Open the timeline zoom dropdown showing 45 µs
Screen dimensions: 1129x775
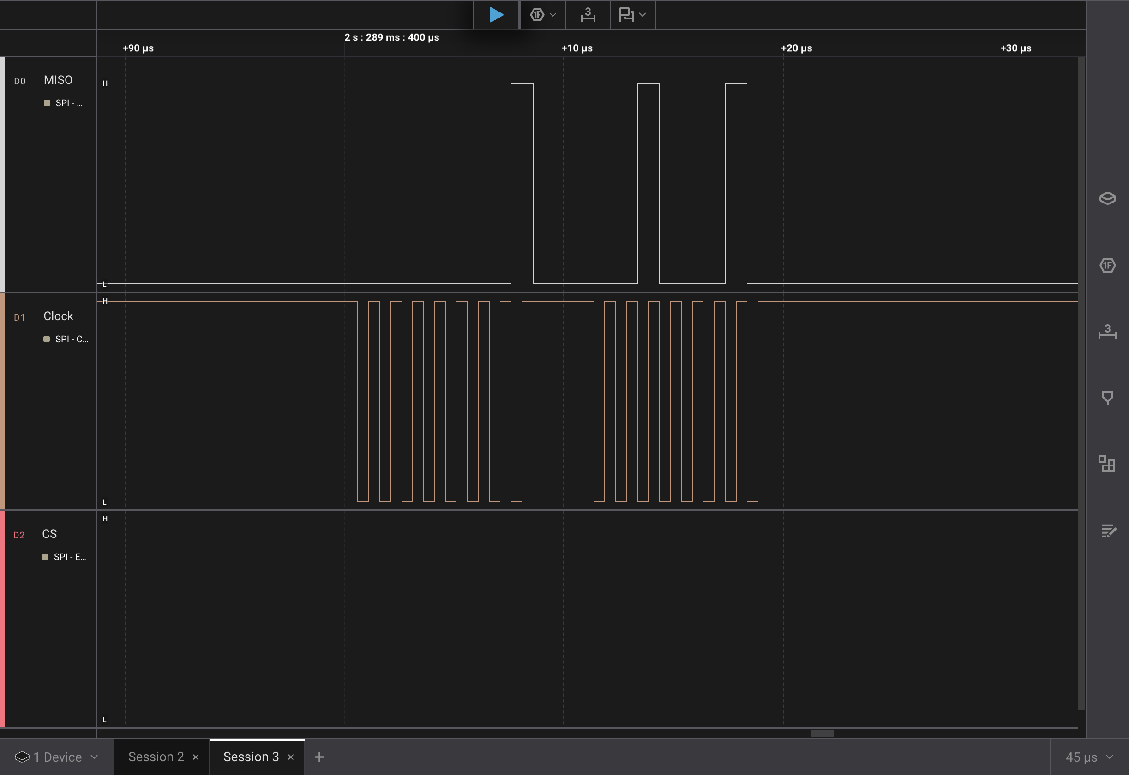coord(1088,757)
